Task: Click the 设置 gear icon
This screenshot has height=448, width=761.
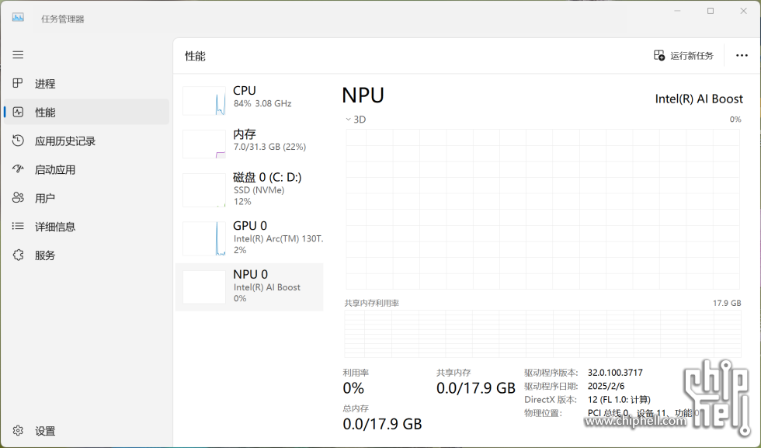Action: [18, 430]
